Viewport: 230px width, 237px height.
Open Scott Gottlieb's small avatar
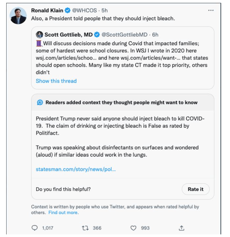[x=39, y=35]
